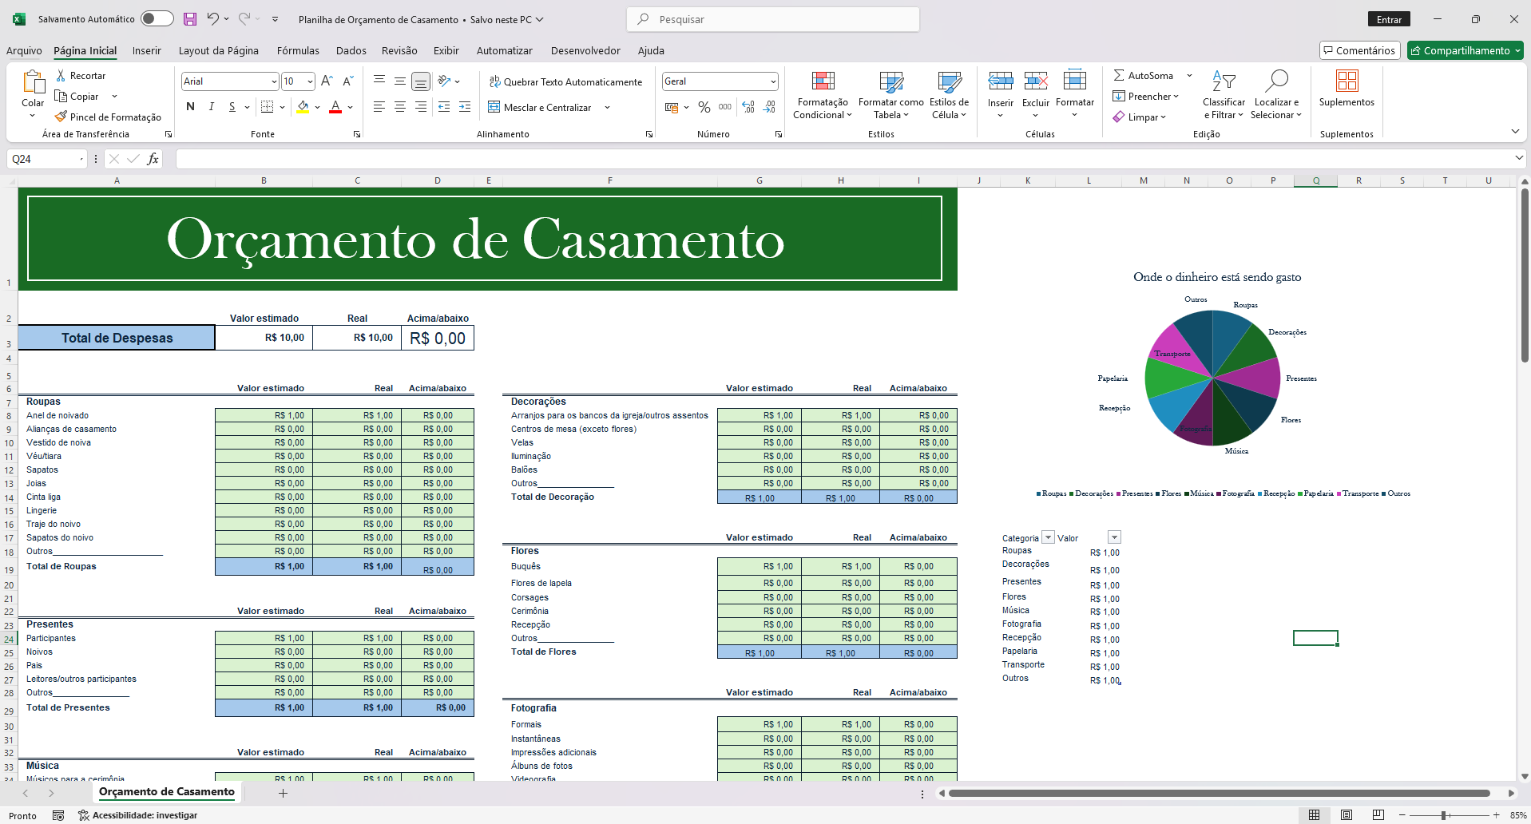Click the Undo arrow icon
This screenshot has height=824, width=1531.
[x=212, y=19]
